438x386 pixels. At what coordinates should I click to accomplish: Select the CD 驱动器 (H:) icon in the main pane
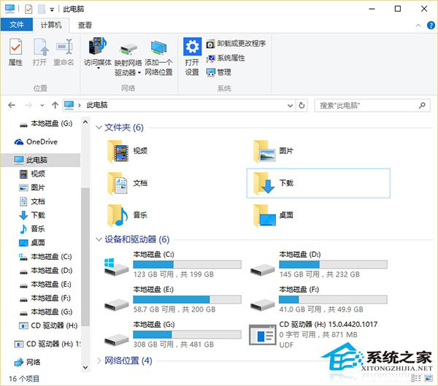tap(262, 335)
